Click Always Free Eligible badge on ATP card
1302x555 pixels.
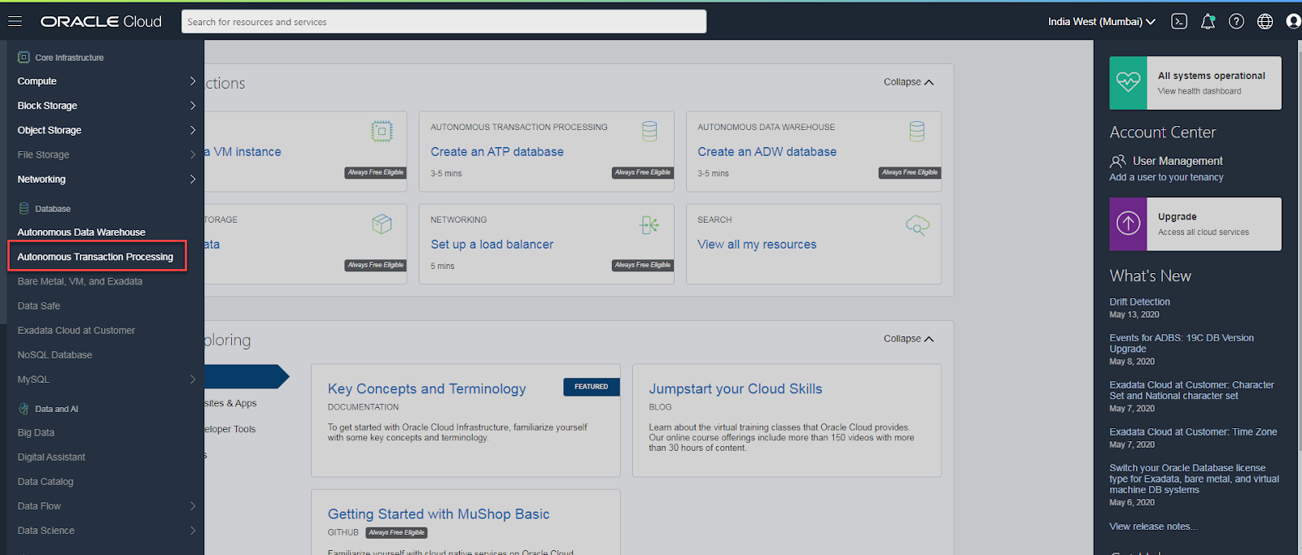(x=643, y=172)
